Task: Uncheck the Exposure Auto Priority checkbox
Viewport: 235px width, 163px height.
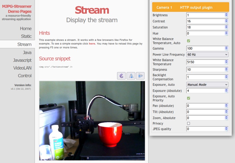Action: pos(188,98)
